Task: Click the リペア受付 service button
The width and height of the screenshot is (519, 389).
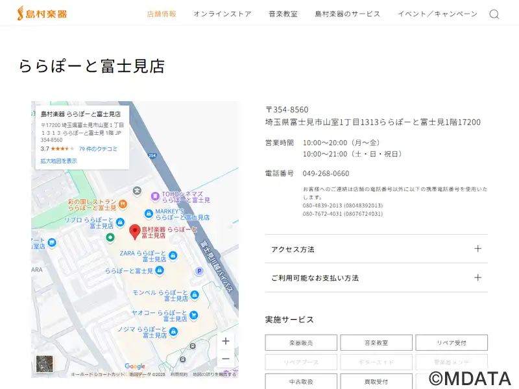Action: click(452, 343)
